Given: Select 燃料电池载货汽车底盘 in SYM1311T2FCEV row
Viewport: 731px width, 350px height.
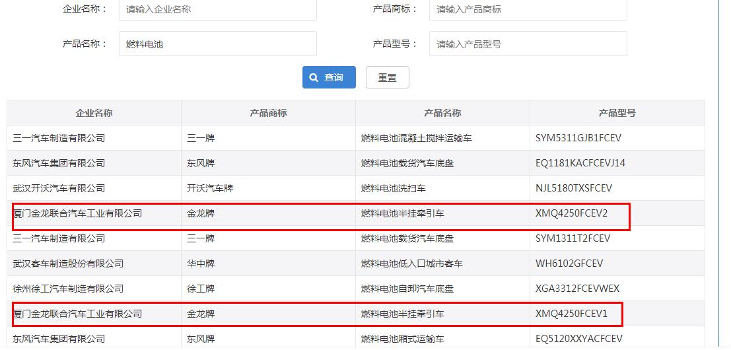Looking at the screenshot, I should 442,238.
